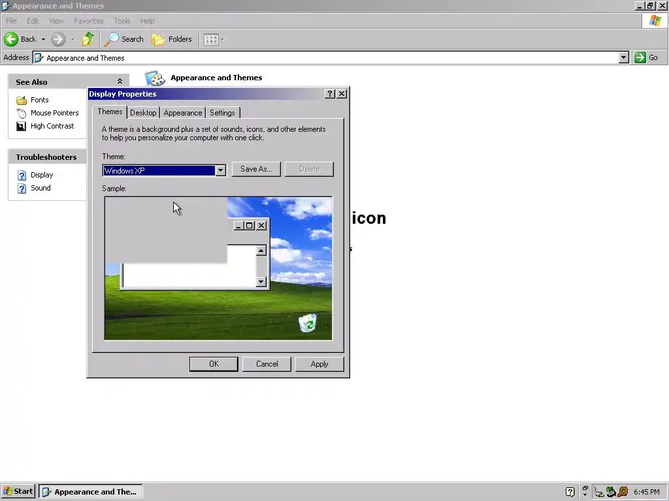The image size is (669, 501).
Task: Toggle the Folders pane button
Action: 172,39
